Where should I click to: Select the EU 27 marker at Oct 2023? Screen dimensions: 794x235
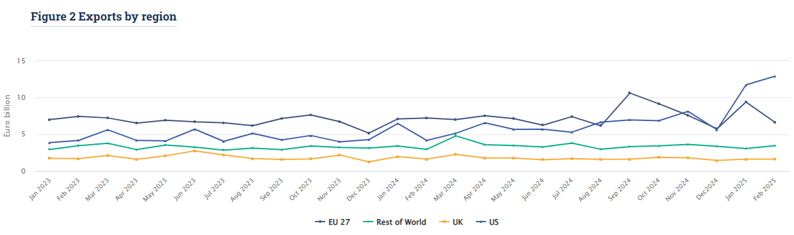pos(311,115)
